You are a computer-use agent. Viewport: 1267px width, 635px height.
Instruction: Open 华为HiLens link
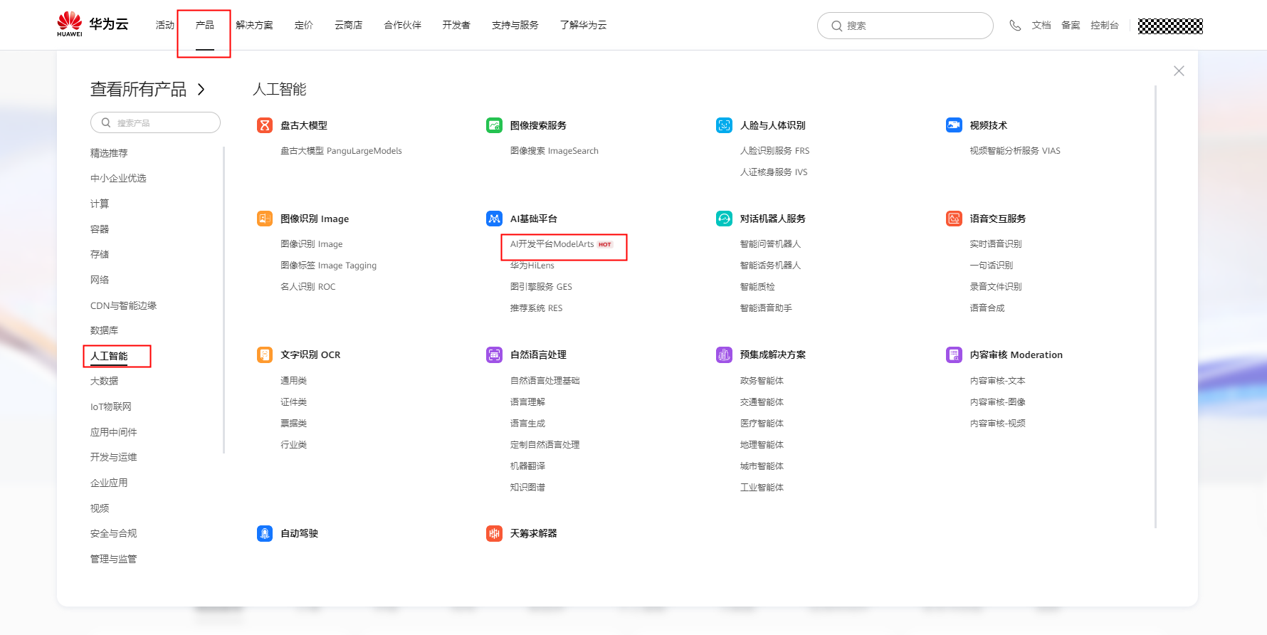[532, 266]
